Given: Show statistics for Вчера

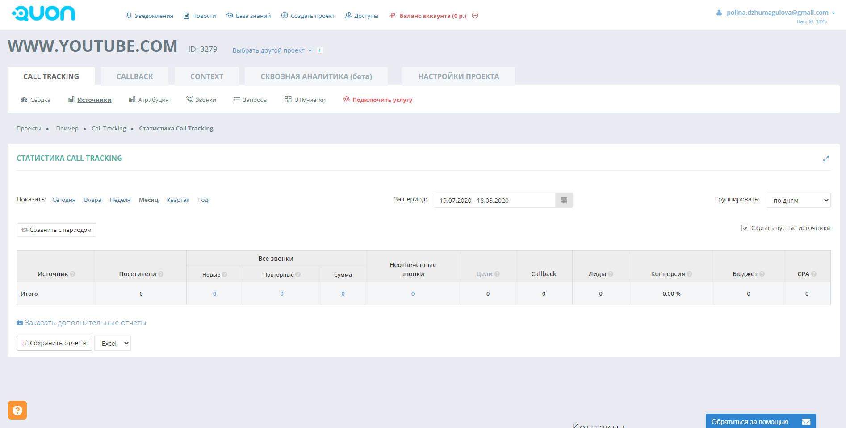Looking at the screenshot, I should click(x=92, y=200).
